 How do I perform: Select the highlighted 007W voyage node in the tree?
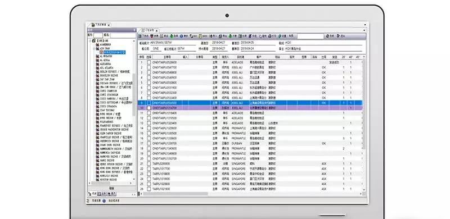pos(114,52)
